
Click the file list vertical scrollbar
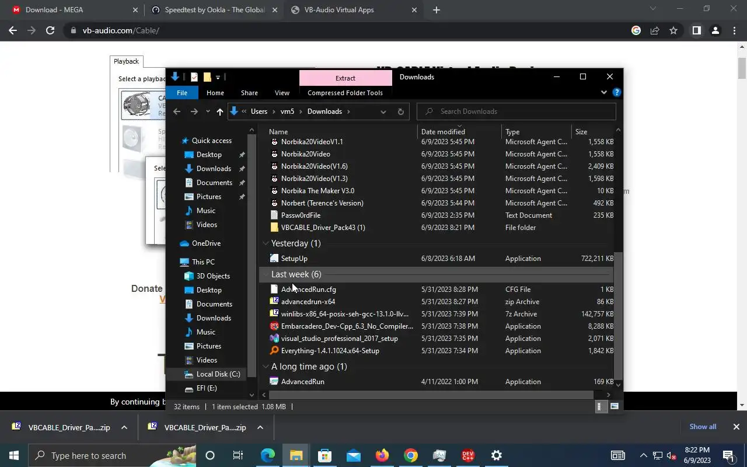click(618, 315)
